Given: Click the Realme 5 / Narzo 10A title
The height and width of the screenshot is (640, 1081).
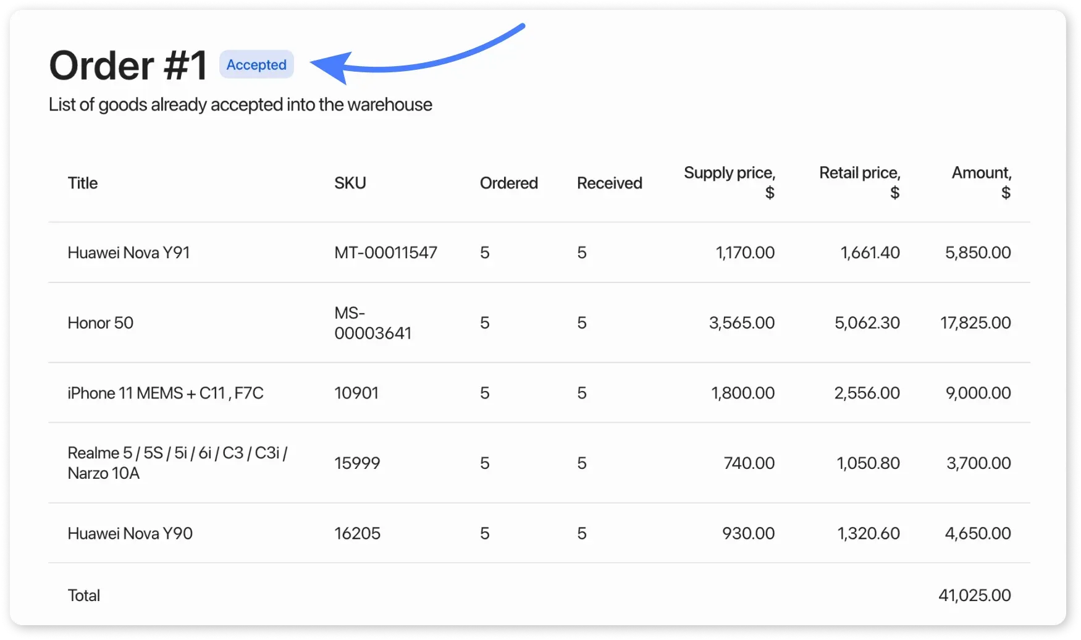Looking at the screenshot, I should 177,463.
